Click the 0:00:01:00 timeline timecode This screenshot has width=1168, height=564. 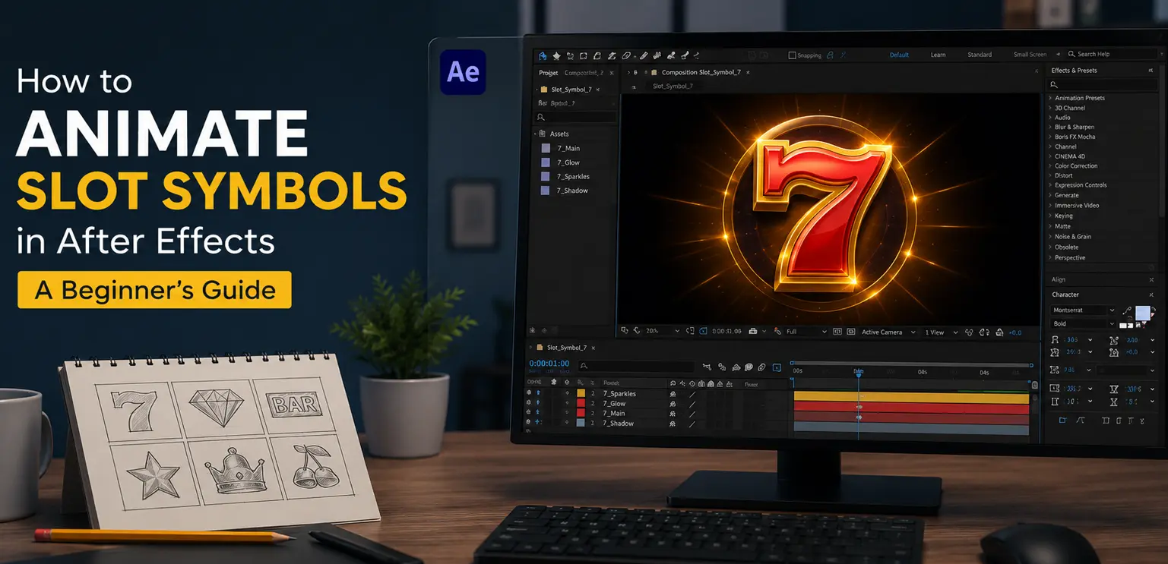tap(549, 364)
